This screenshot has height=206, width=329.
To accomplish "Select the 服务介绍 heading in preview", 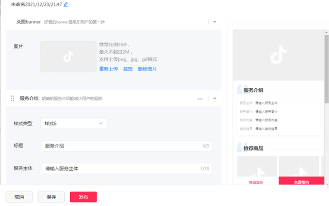I will pos(253,90).
